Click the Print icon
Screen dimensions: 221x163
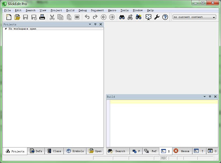point(42,17)
